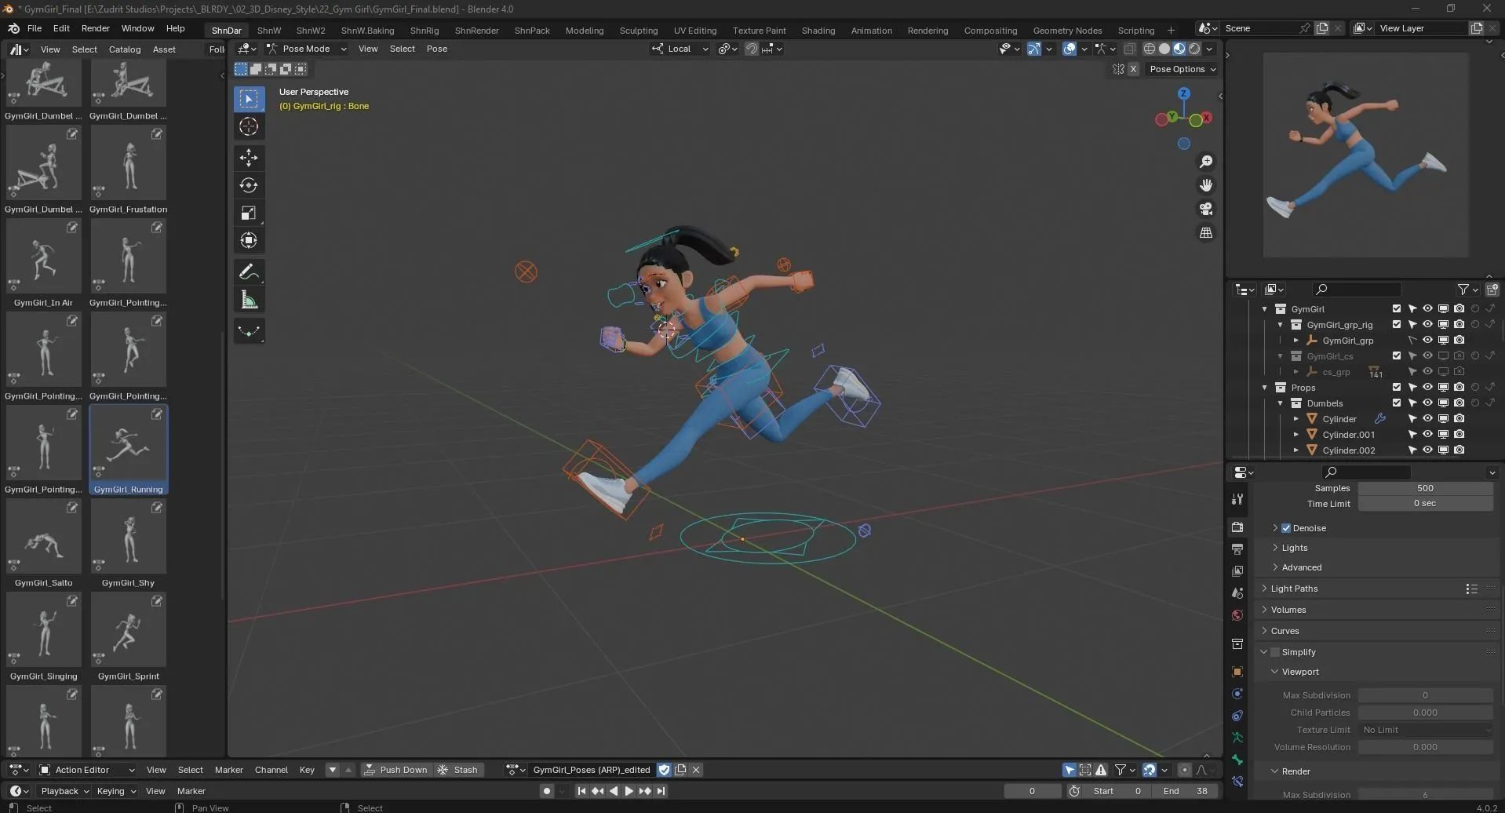Collapse the Simplify section
1505x813 pixels.
1265,651
